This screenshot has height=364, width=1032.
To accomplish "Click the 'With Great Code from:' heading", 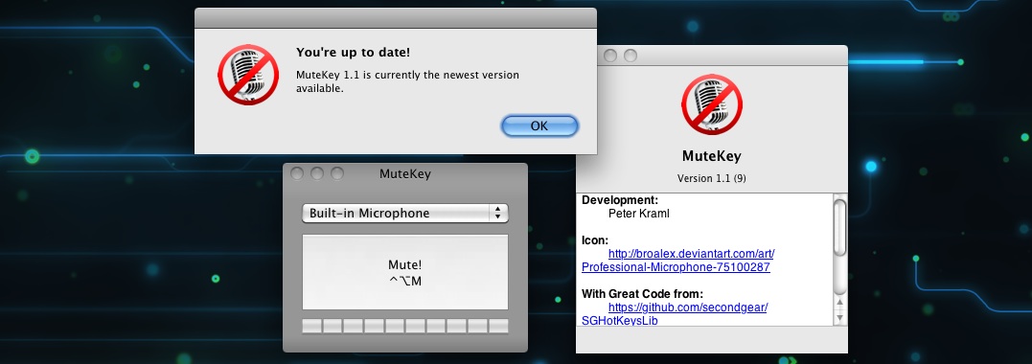I will 642,293.
